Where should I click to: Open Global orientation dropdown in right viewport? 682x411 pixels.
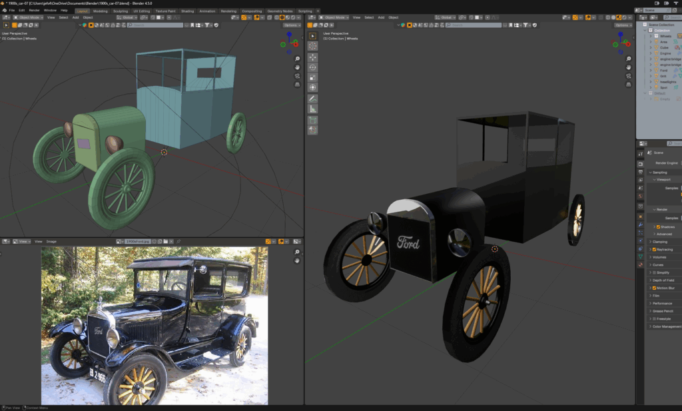pyautogui.click(x=445, y=17)
